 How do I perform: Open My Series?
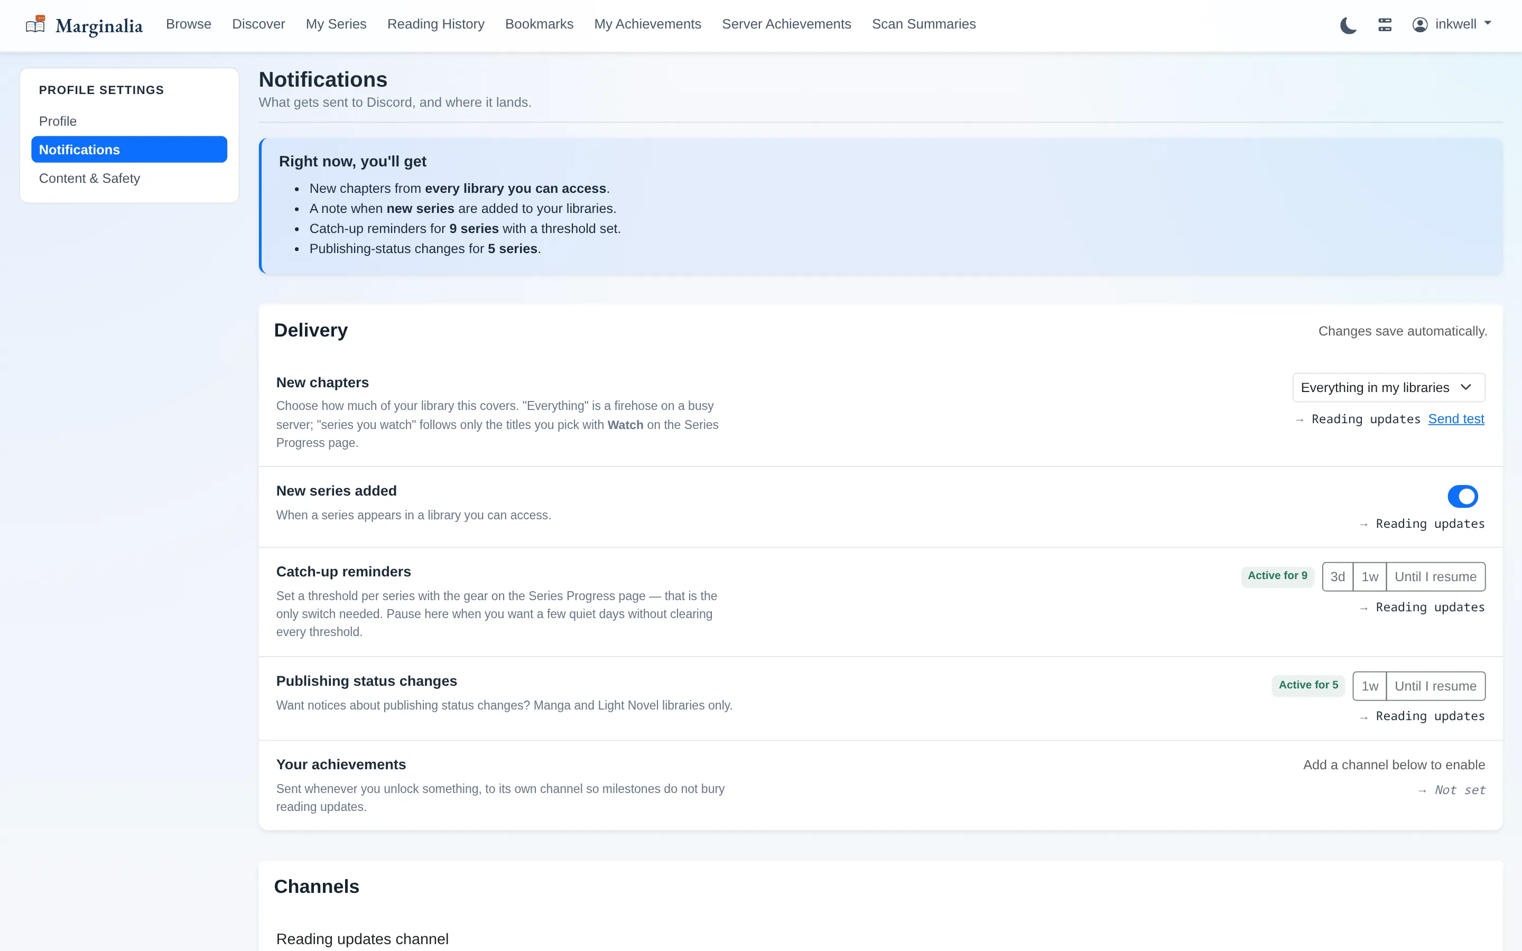click(x=336, y=24)
